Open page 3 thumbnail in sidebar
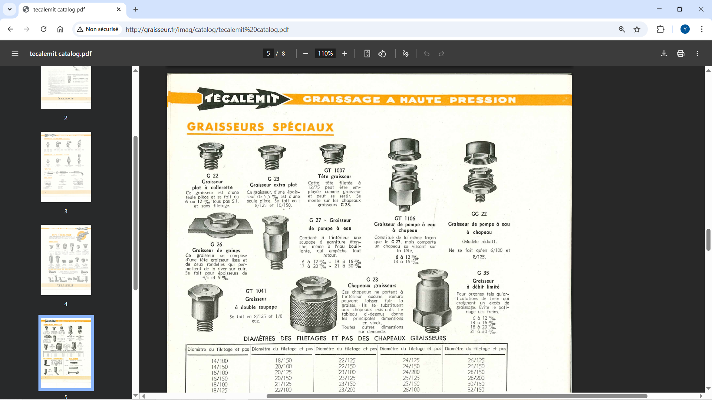Viewport: 712px width, 400px height. [x=66, y=167]
